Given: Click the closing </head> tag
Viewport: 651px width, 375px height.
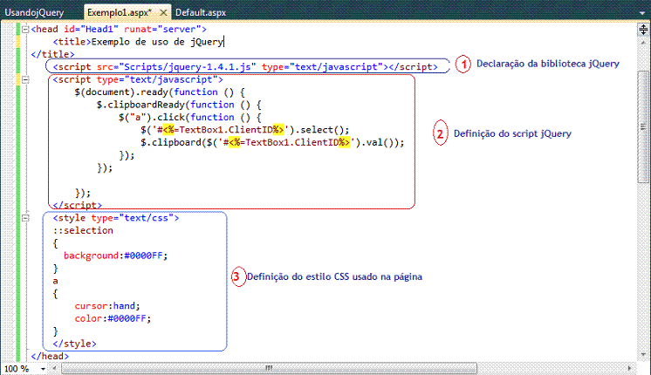Looking at the screenshot, I should [50, 356].
